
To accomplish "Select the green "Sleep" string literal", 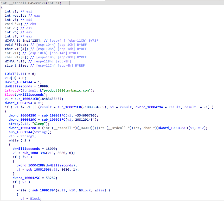I will click(x=39, y=124).
